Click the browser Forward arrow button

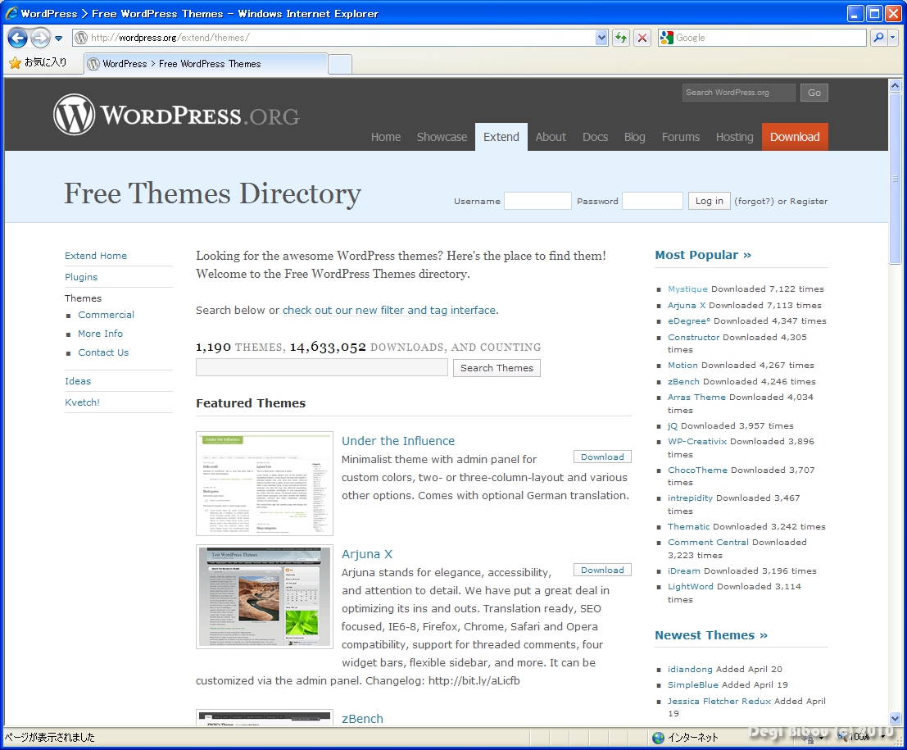pos(40,39)
